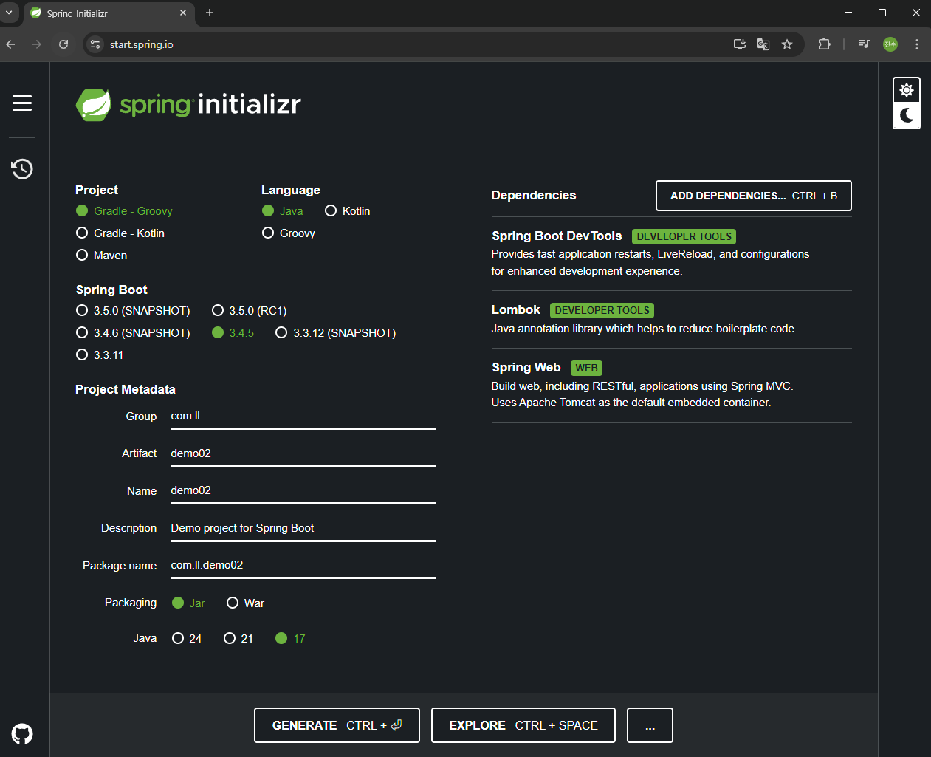The width and height of the screenshot is (931, 757).
Task: Click the Generate button
Action: pyautogui.click(x=337, y=725)
